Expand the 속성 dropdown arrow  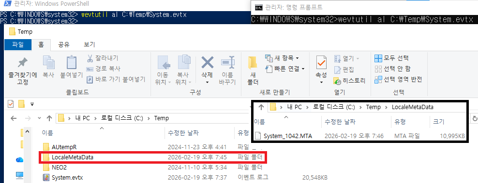[321, 83]
